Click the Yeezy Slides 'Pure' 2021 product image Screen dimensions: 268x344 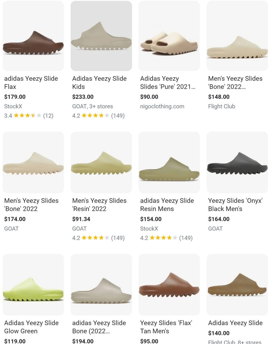[169, 36]
